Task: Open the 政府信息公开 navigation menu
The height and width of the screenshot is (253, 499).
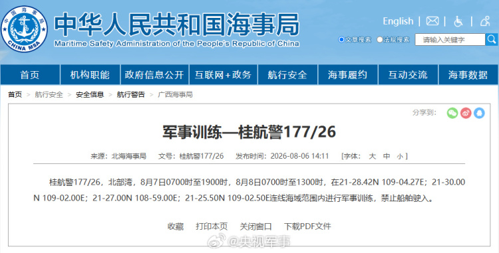Action: pyautogui.click(x=154, y=74)
